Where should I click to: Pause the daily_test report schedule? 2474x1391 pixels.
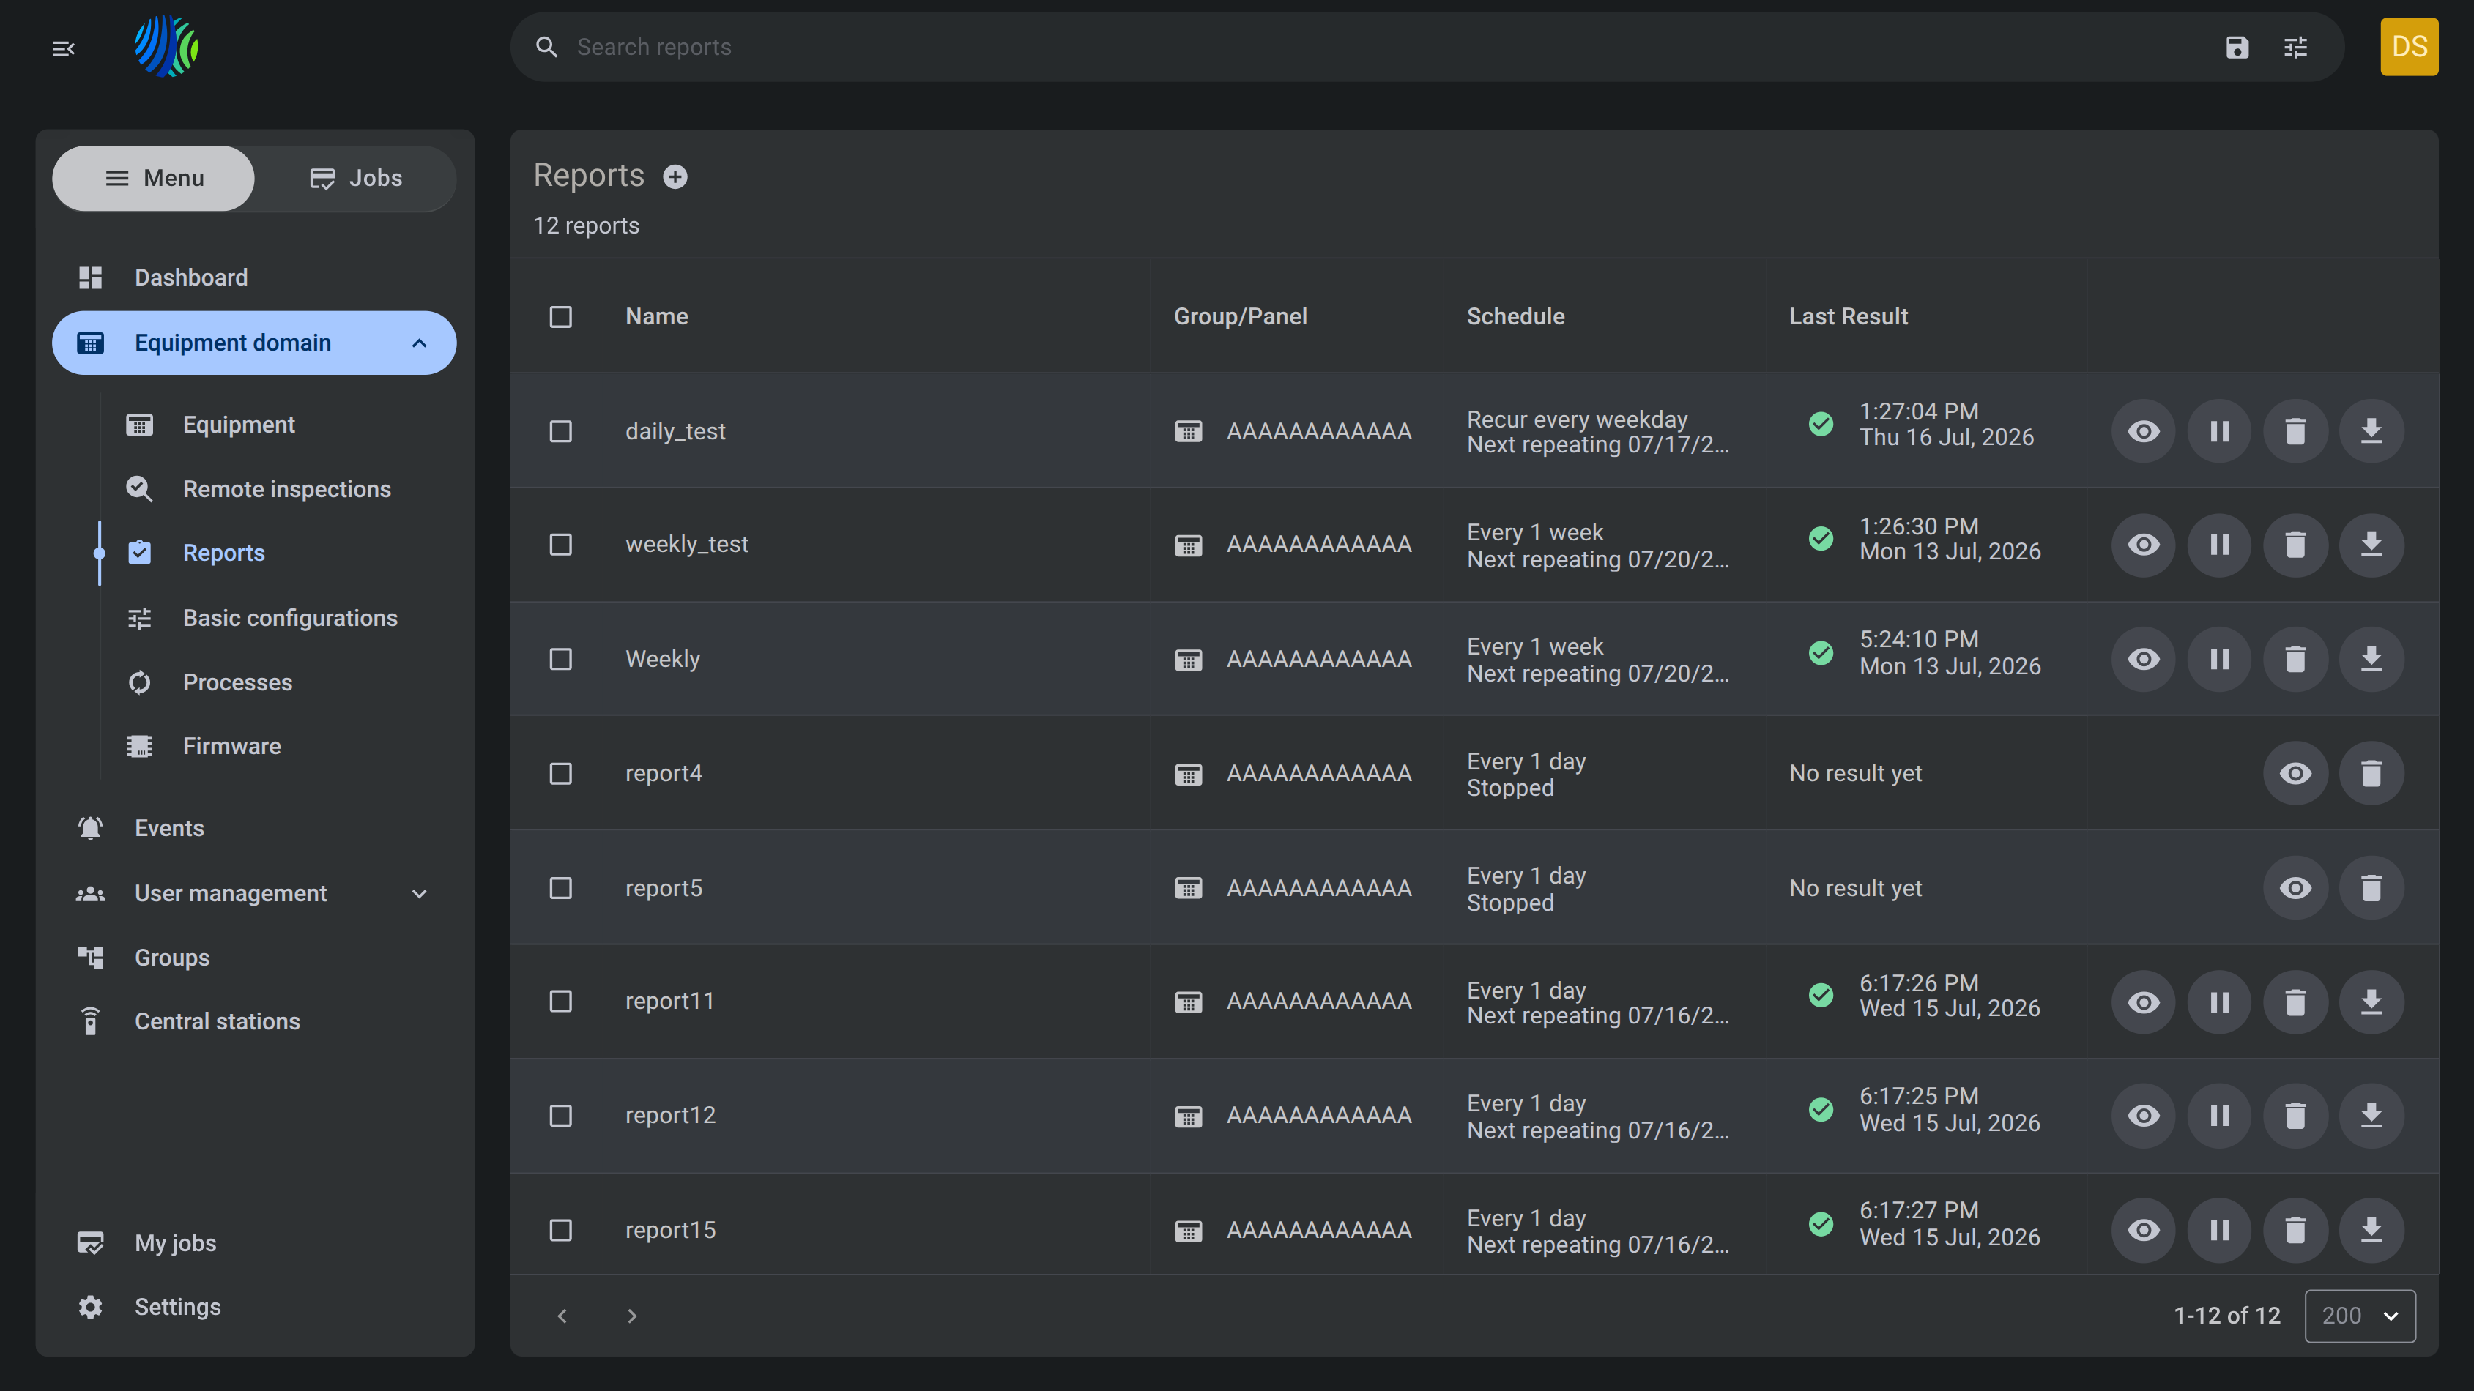(2219, 431)
